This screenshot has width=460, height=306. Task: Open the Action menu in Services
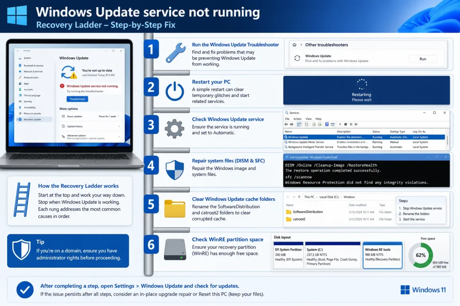297,119
